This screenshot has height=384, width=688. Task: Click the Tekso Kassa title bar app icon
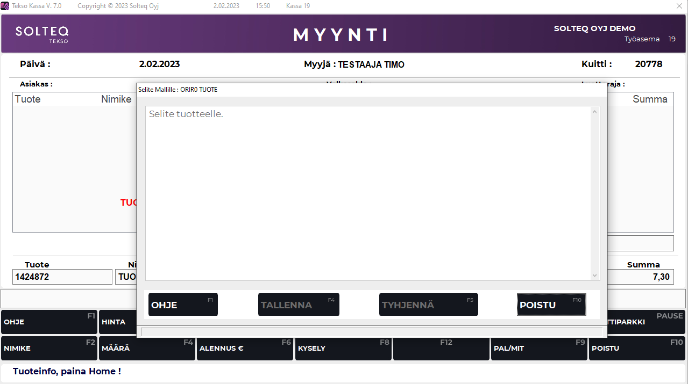point(5,6)
